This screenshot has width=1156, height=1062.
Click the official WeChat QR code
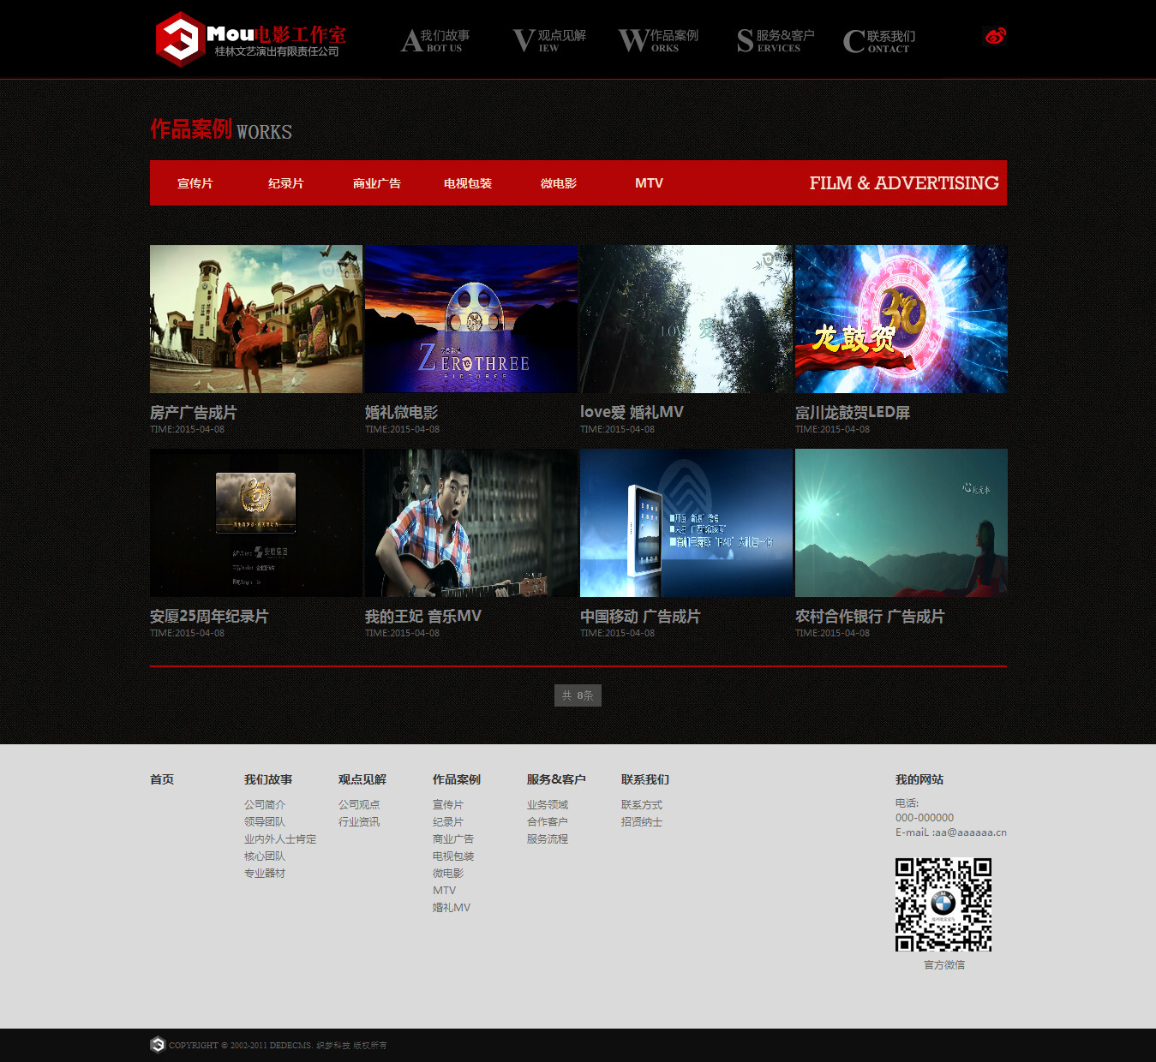(x=943, y=905)
